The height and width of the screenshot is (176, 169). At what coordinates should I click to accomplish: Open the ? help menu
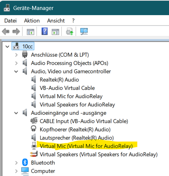(73, 21)
